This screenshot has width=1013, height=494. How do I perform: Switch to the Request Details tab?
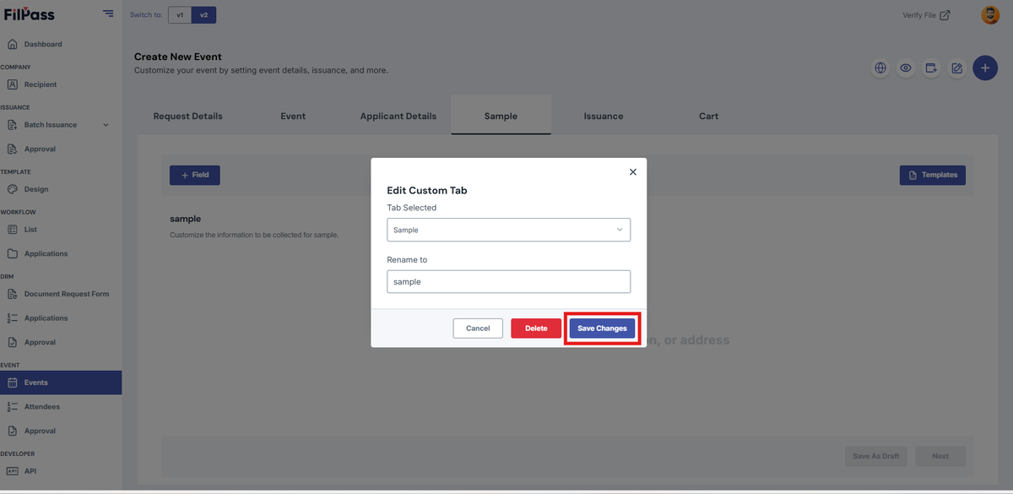coord(187,116)
